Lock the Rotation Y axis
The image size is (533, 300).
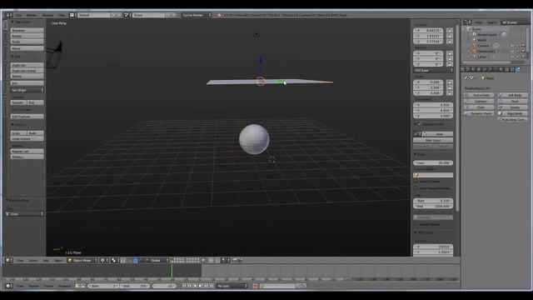(450, 59)
